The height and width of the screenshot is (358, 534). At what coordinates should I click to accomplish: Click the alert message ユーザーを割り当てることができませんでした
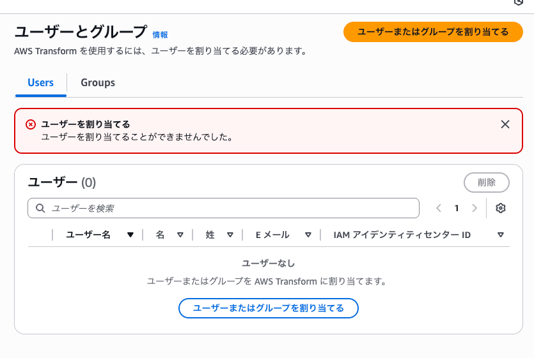[137, 137]
